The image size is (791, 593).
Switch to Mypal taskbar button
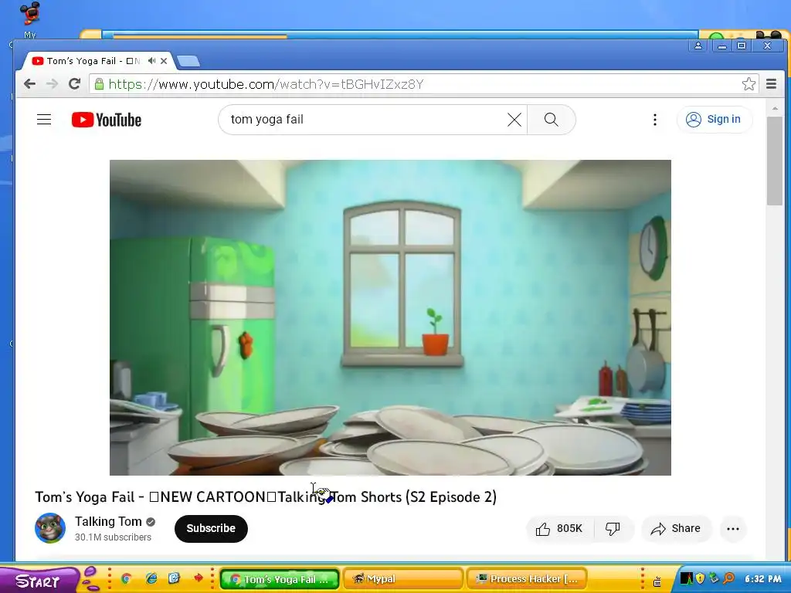tap(402, 579)
